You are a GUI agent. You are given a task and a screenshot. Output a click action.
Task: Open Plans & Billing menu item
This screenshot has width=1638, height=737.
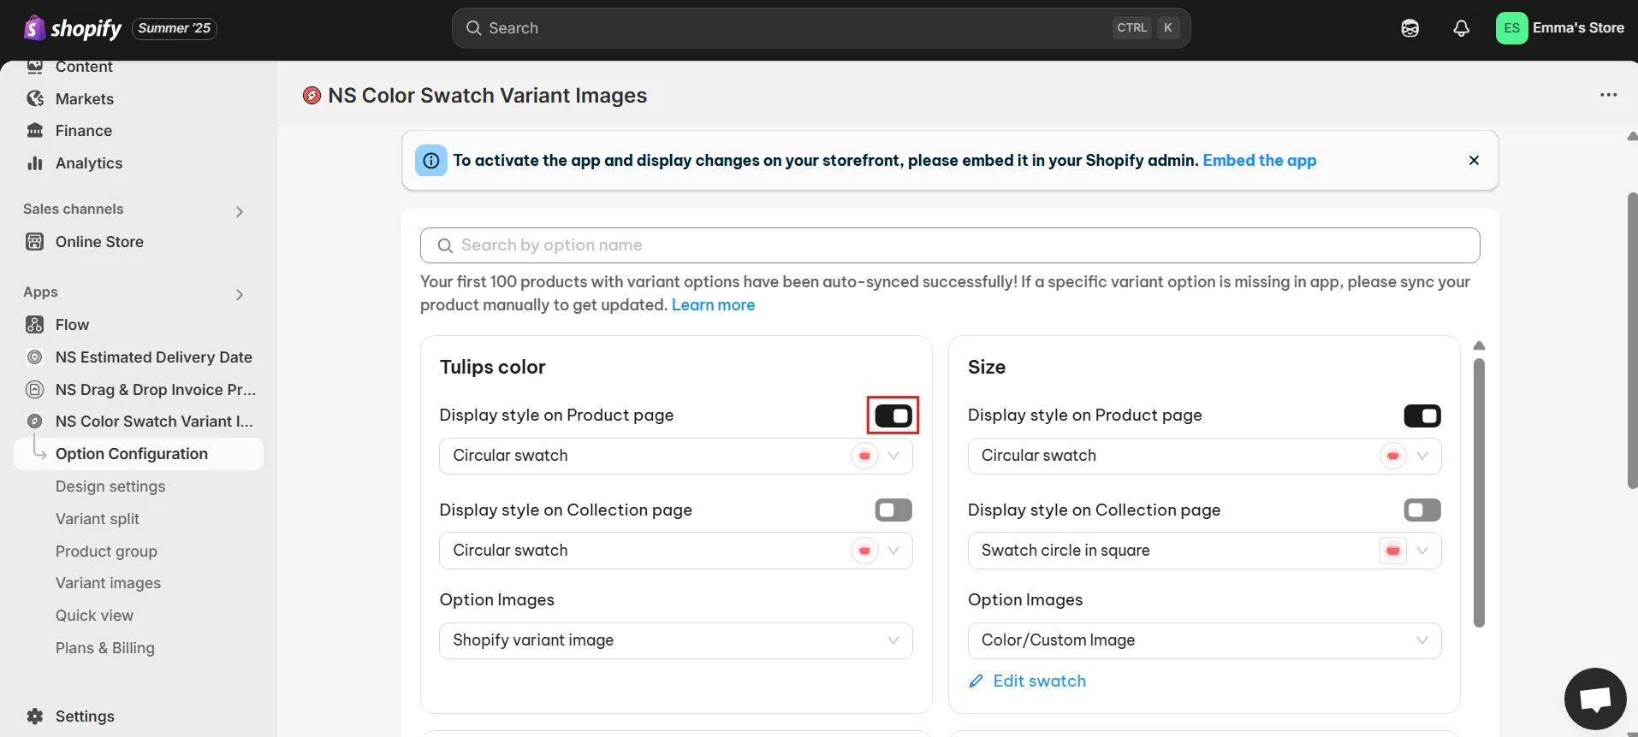[105, 648]
